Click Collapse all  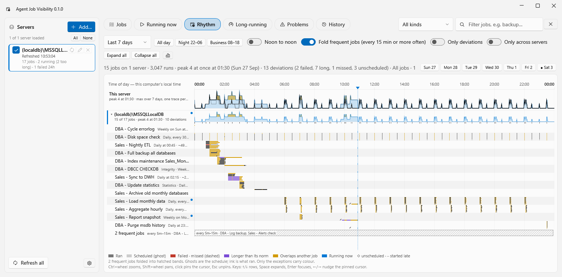(x=146, y=55)
